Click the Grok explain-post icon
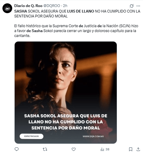The height and width of the screenshot is (154, 143). (x=132, y=6)
